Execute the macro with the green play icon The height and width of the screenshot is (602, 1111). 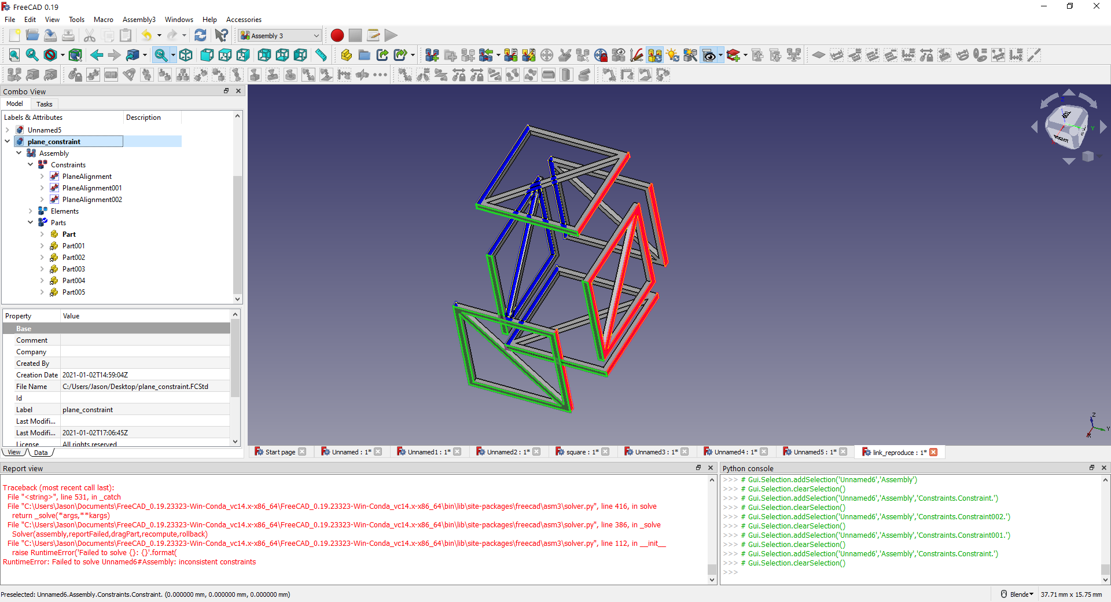[391, 35]
